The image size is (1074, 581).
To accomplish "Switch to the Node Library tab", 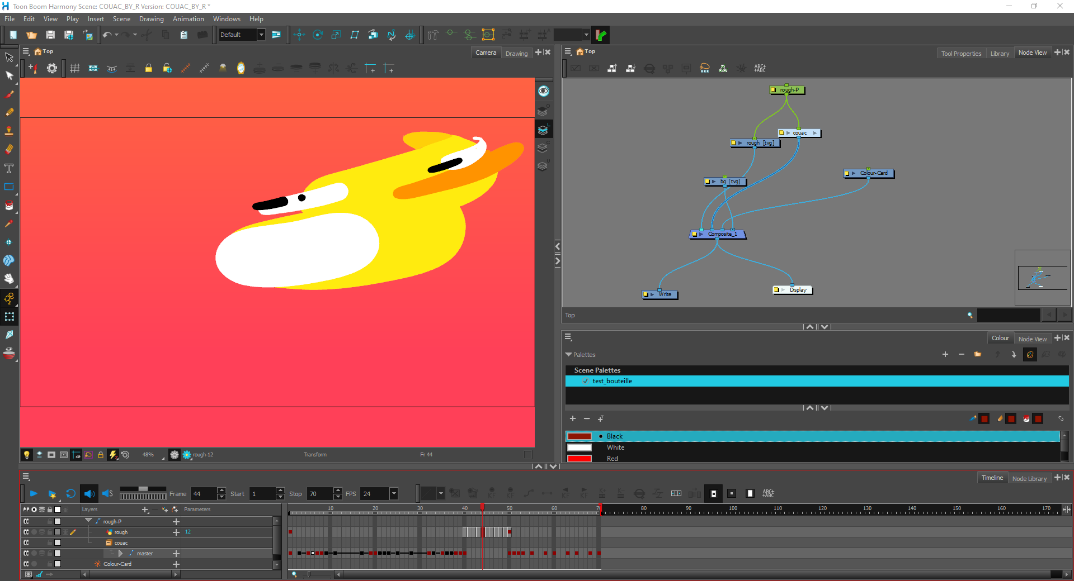I will coord(1029,479).
